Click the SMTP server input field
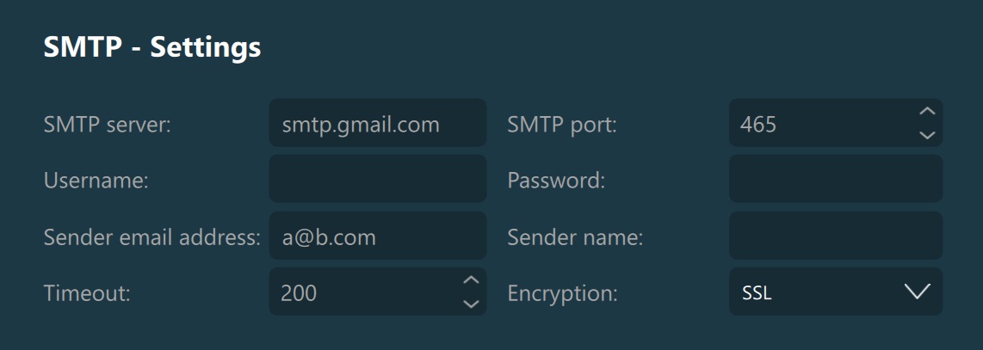Screen dimensions: 983x350 point(377,124)
